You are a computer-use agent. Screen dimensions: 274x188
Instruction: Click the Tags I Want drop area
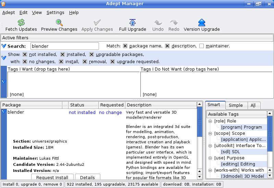73,84
